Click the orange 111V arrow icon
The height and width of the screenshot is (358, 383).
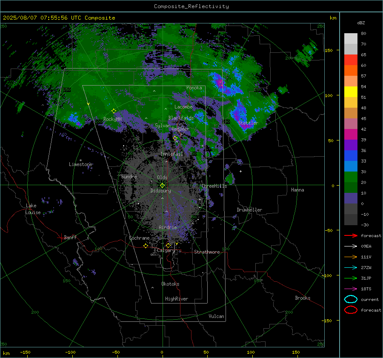coord(351,257)
